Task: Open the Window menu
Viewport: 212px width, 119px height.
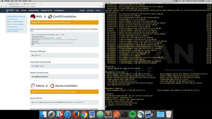Action: [x=25, y=1]
